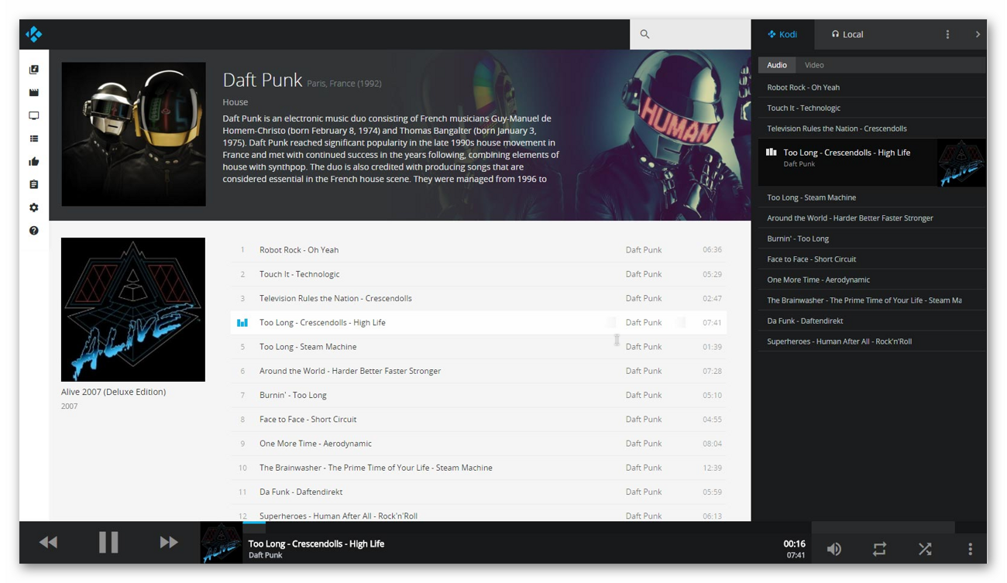
Task: Click now-playing thumbnail in bottom bar
Action: pos(222,543)
